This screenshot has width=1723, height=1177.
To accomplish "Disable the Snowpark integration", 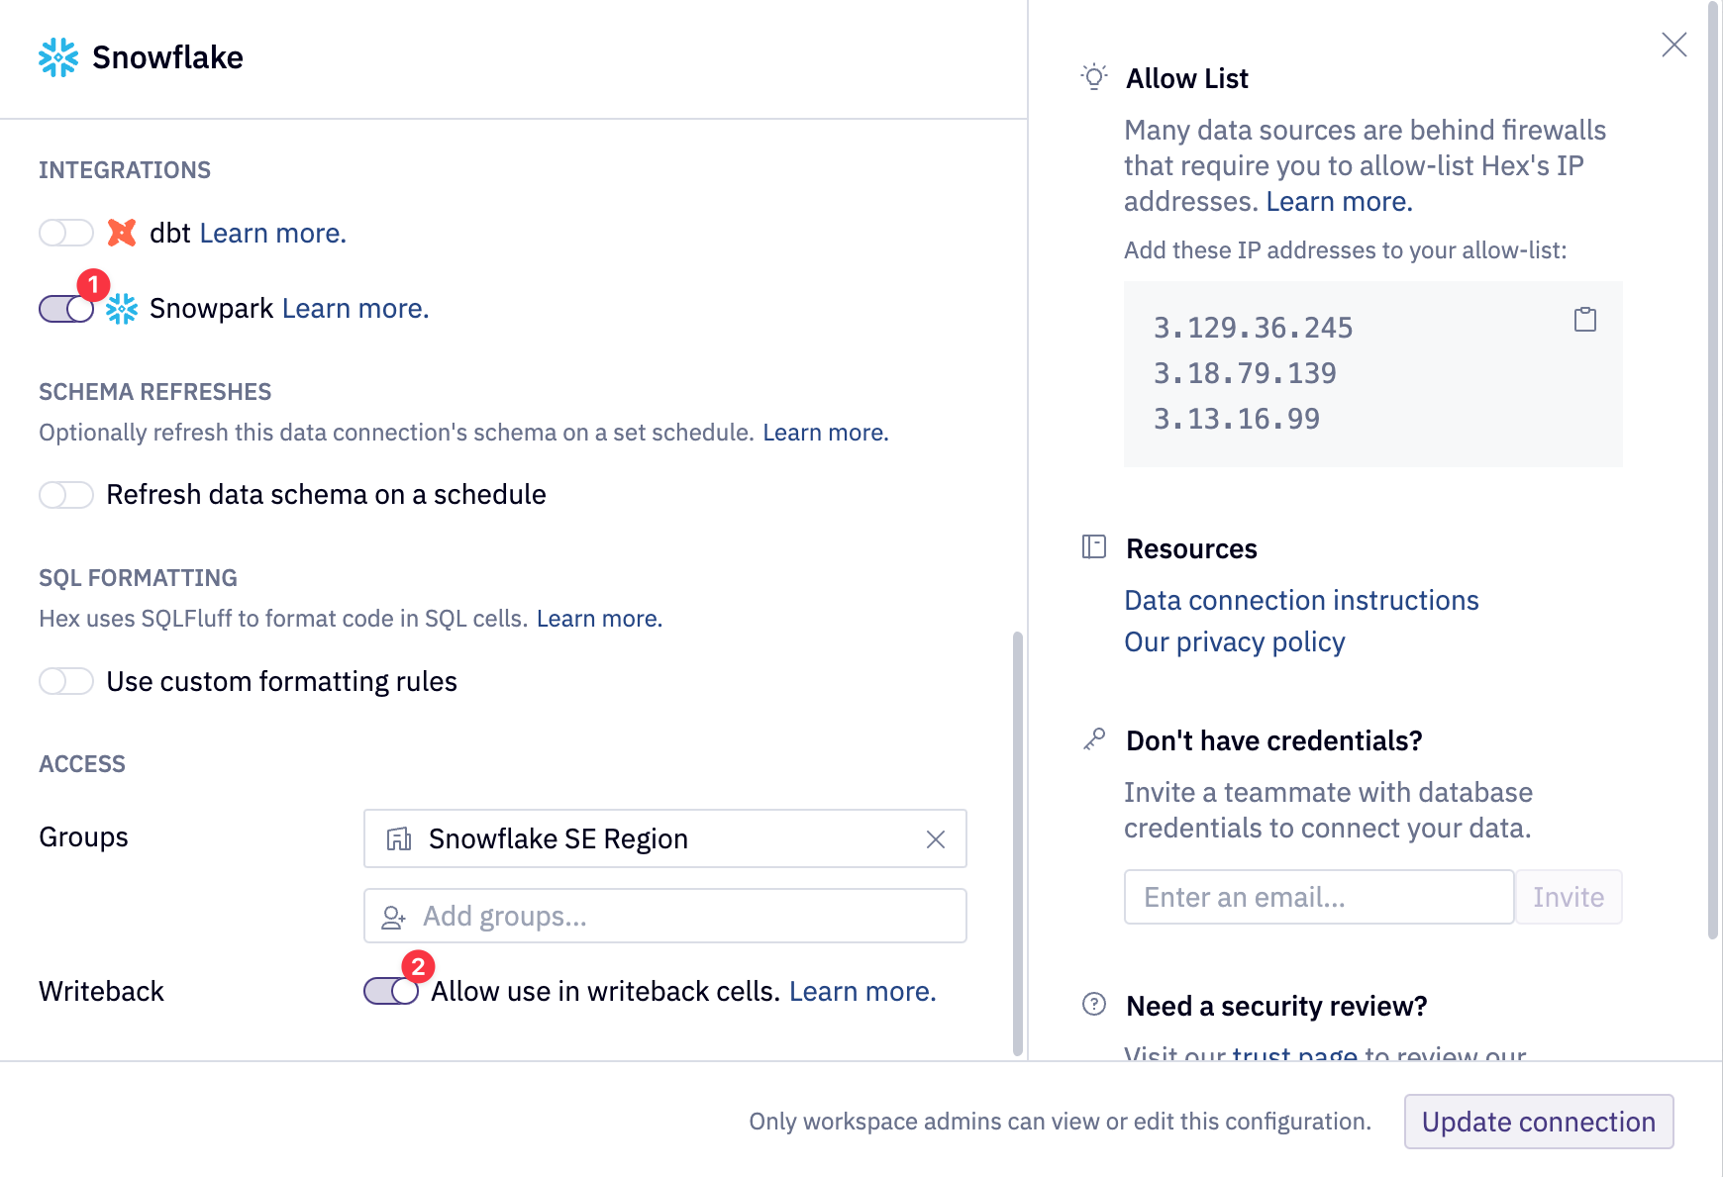I will (x=65, y=308).
